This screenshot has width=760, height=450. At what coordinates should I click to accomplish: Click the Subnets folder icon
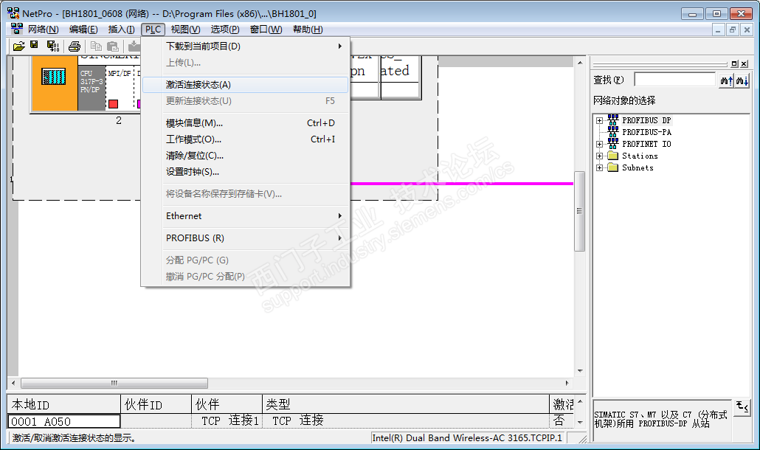tap(613, 167)
